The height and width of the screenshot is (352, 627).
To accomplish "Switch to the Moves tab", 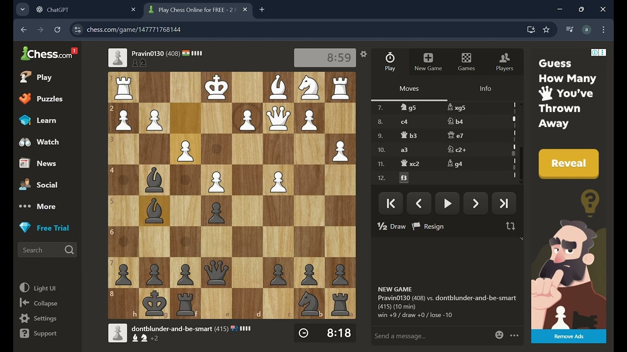I will [409, 88].
